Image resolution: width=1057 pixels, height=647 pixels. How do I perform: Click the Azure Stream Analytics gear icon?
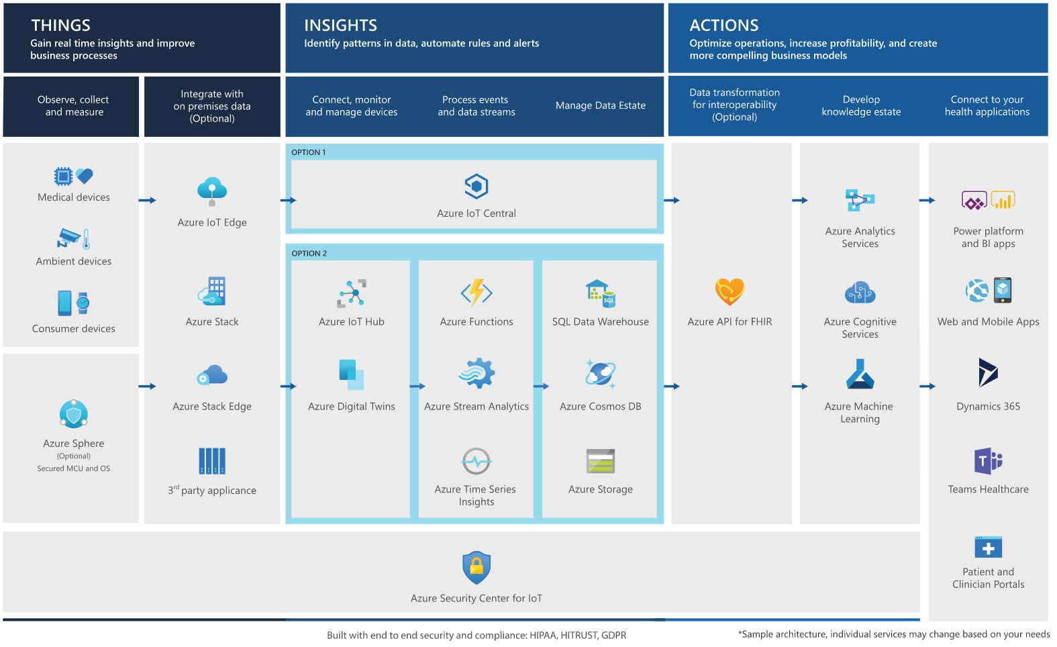point(476,373)
